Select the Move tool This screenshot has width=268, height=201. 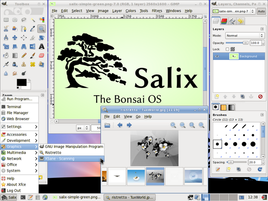pos(15,38)
